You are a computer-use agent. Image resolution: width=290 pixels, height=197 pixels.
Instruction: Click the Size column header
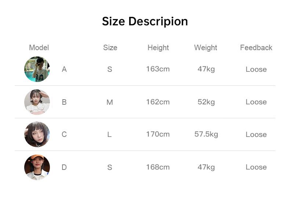click(110, 48)
